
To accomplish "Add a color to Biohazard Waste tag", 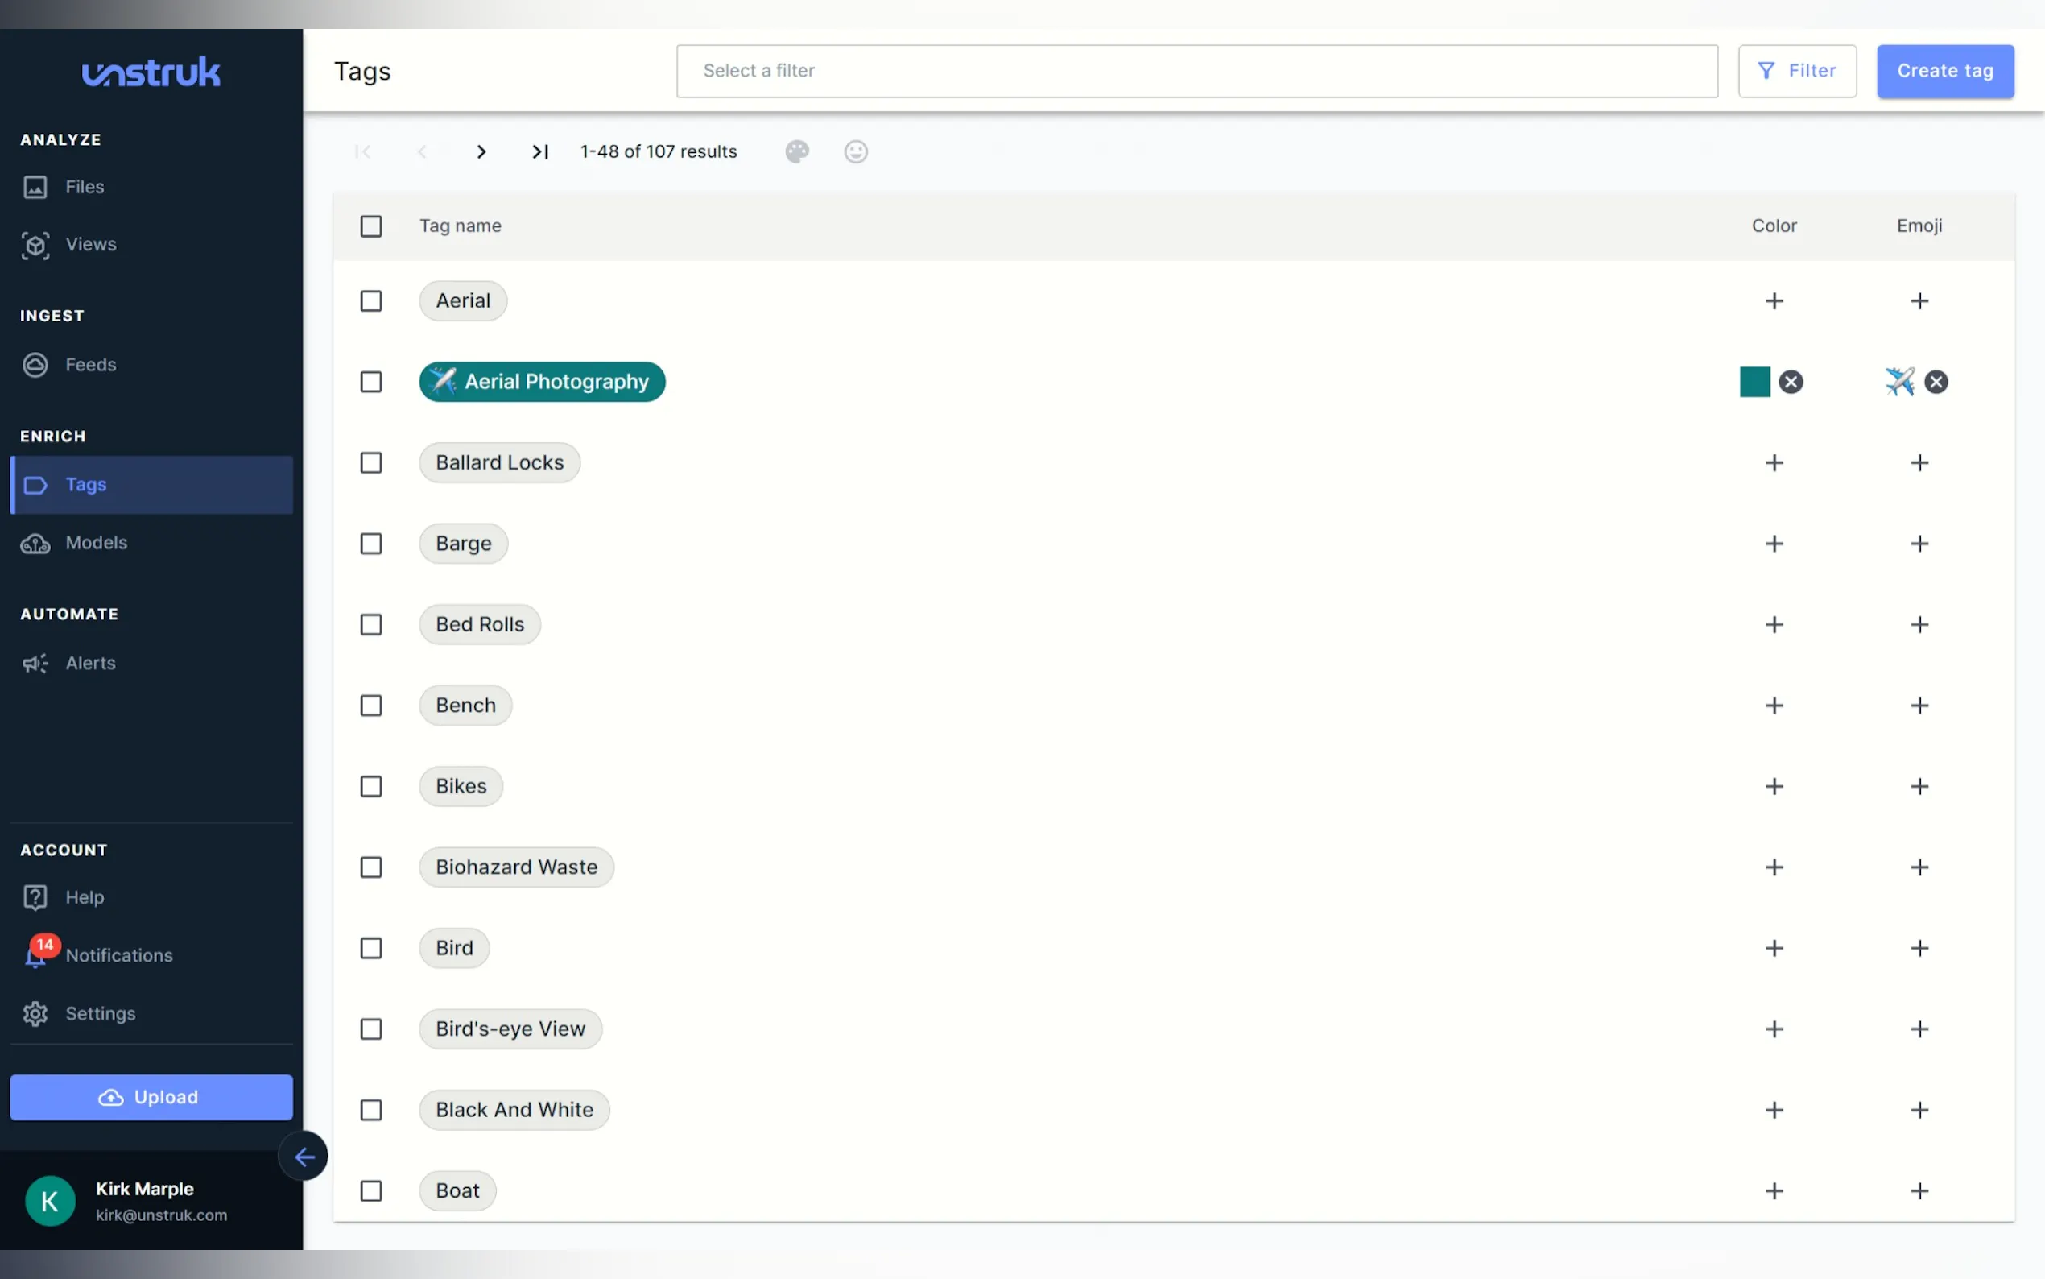I will pyautogui.click(x=1774, y=867).
